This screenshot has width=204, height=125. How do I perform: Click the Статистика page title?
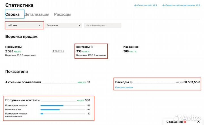click(19, 5)
